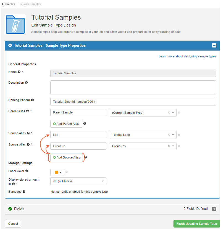
Task: Remove the Creature source alias row
Action: coord(179,146)
